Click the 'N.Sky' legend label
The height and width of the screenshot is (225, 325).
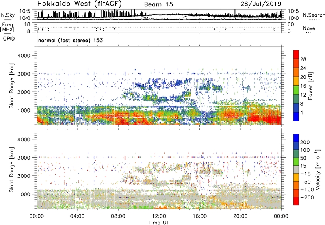pyautogui.click(x=8, y=15)
